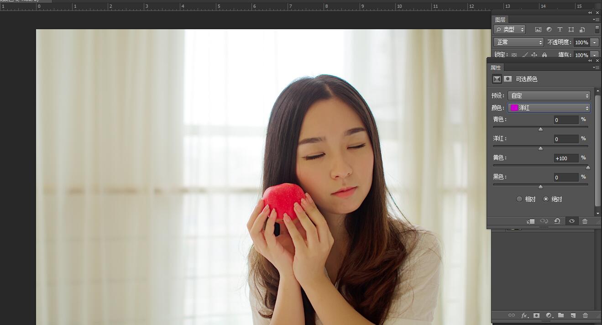This screenshot has width=602, height=325.
Task: Reset adjustment to defaults icon
Action: [557, 221]
